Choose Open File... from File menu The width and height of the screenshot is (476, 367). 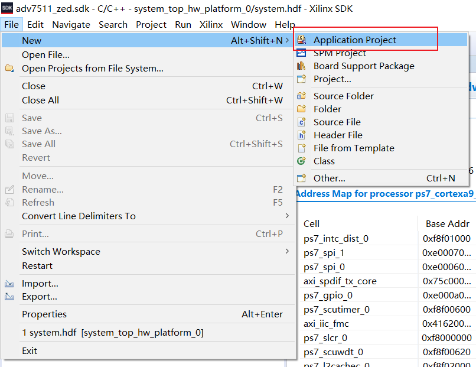coord(148,55)
